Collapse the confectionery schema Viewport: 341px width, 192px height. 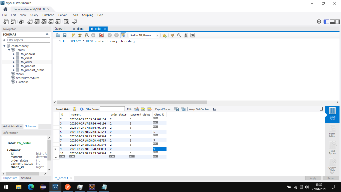pos(4,46)
